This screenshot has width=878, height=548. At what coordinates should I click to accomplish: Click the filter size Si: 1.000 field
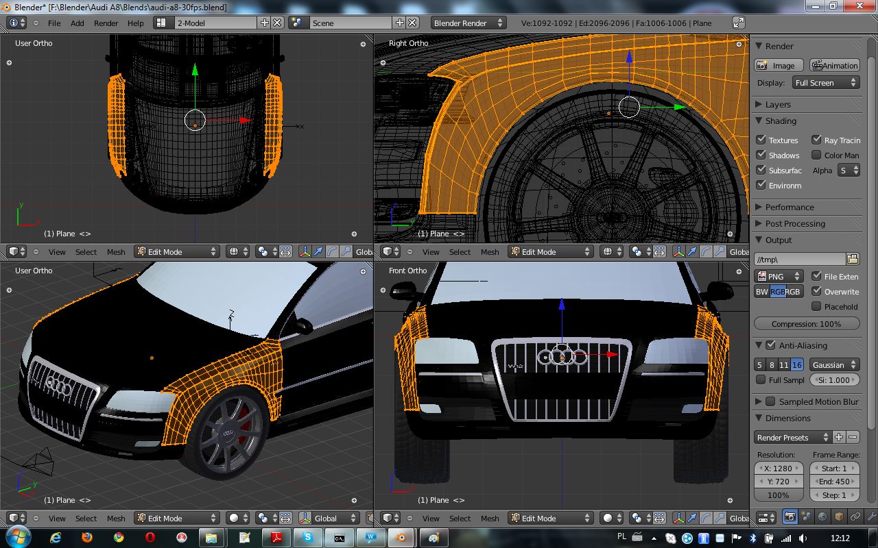pos(835,379)
